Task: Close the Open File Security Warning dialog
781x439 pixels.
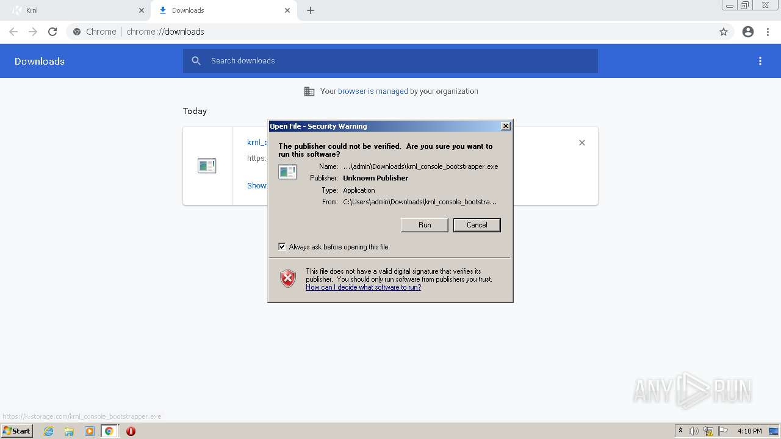Action: (506, 126)
